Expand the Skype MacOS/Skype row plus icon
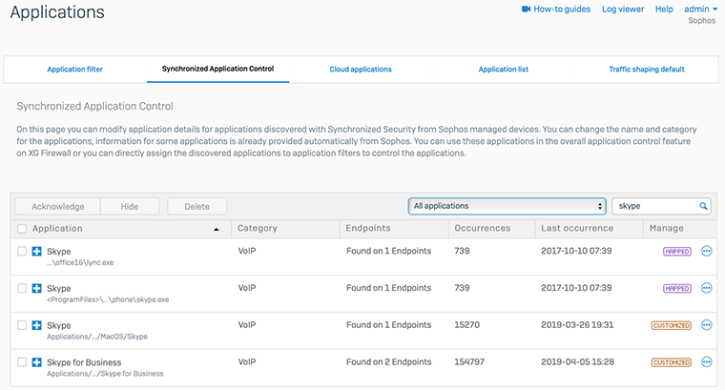Screen dimensions: 725x390 coord(37,325)
